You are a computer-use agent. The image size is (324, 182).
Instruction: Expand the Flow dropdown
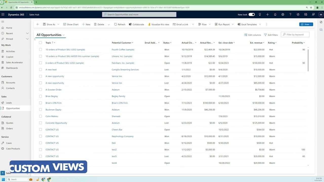210,24
